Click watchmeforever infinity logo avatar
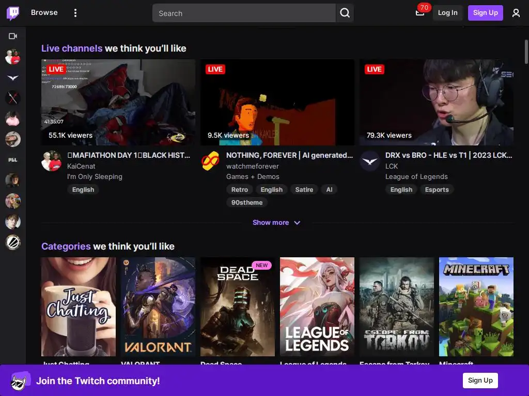This screenshot has height=396, width=529. (211, 161)
